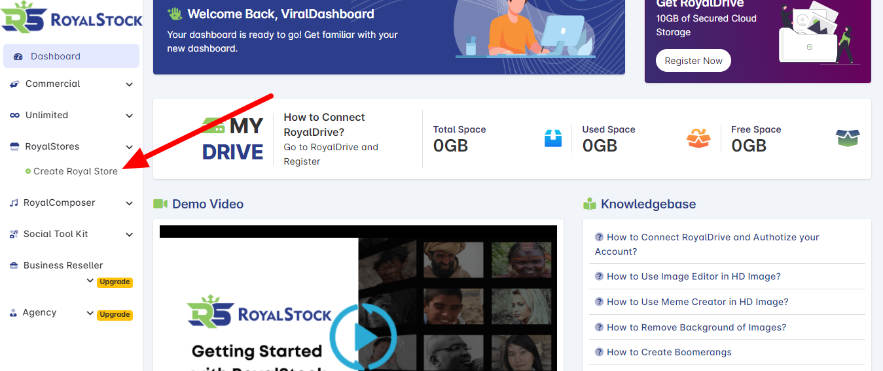Open How to Create Boomerangs article
This screenshot has width=883, height=371.
(x=669, y=352)
